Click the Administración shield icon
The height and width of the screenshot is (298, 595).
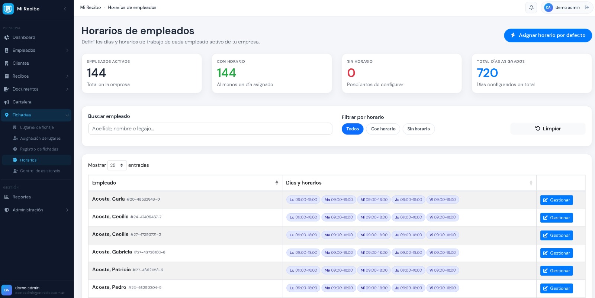6,210
